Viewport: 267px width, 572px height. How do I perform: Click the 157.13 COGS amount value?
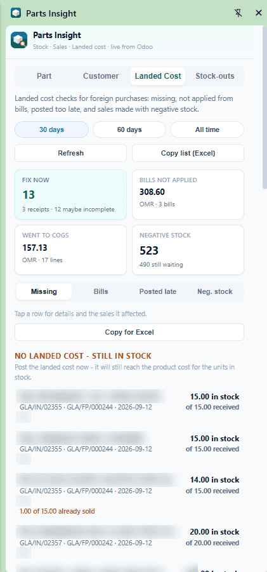pos(35,248)
